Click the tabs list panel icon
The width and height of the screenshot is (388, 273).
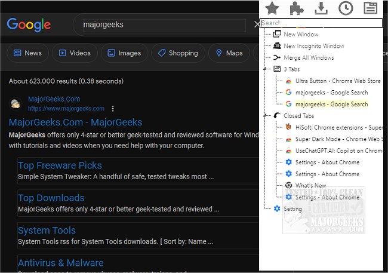pyautogui.click(x=370, y=8)
